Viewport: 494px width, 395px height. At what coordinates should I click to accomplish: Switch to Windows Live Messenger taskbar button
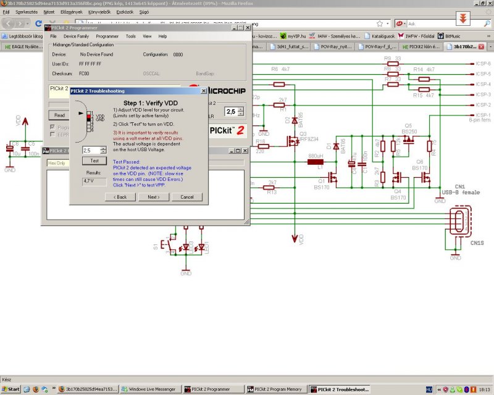151,389
